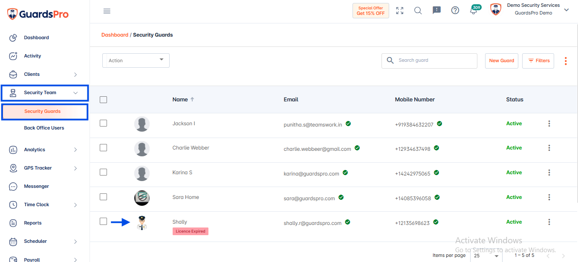This screenshot has height=262, width=578.
Task: Open Back Office Users
Action: 44,128
